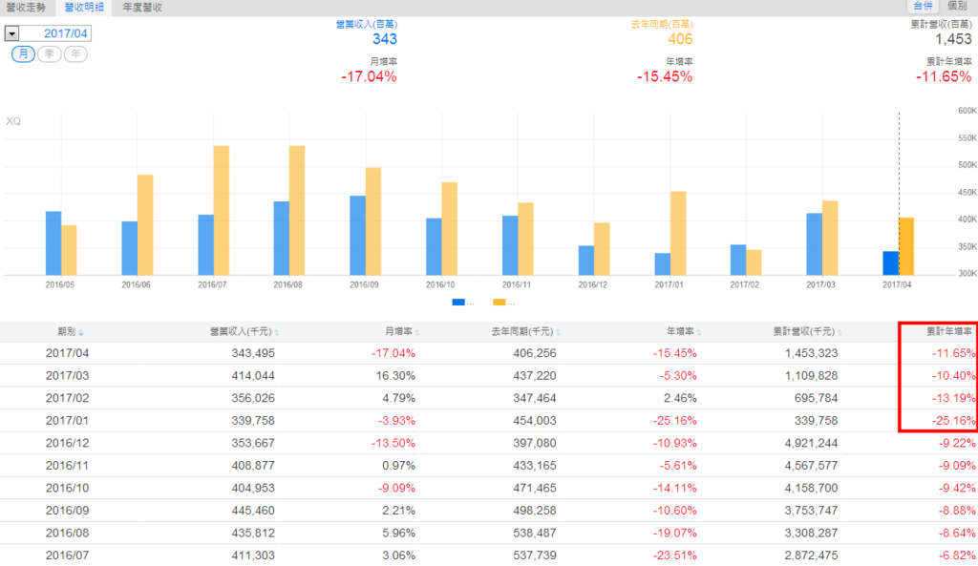Sort table by the 期別 sort icon

pos(81,333)
